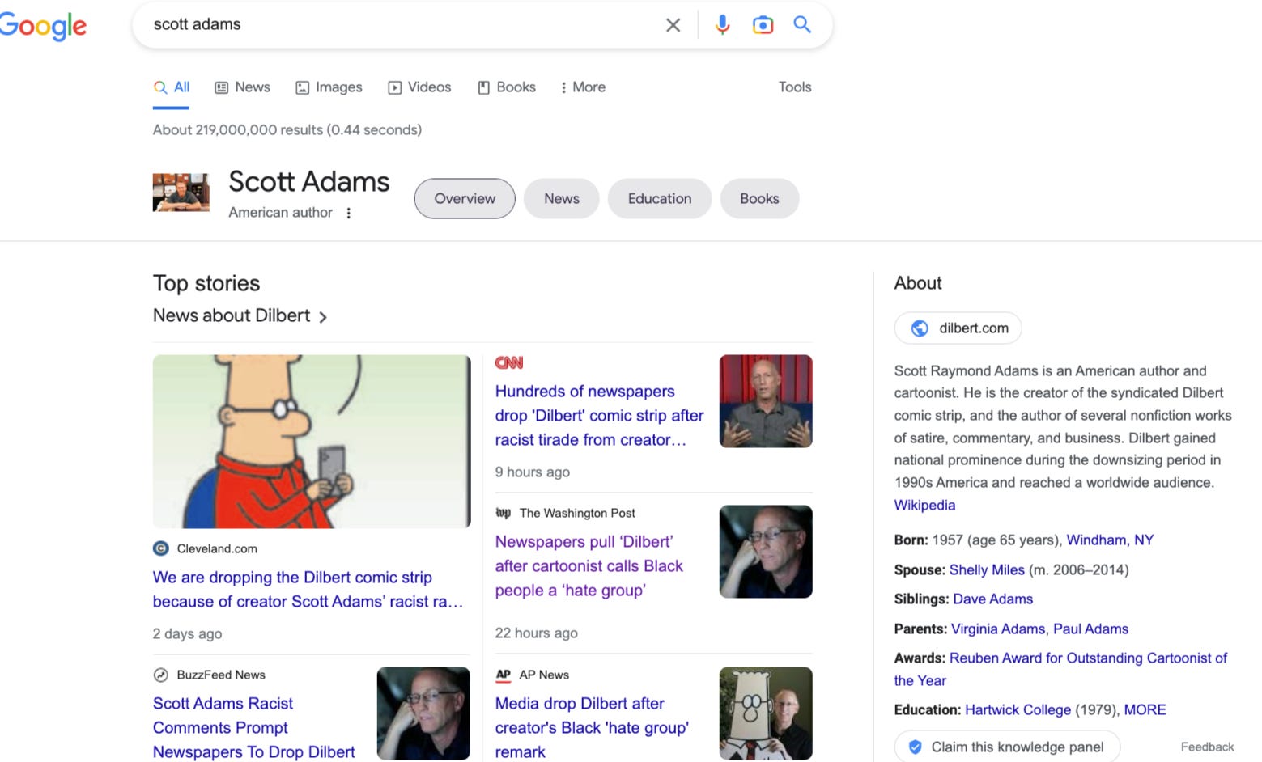
Task: Open AP News story thumbnail with Dilbert
Action: pos(766,713)
